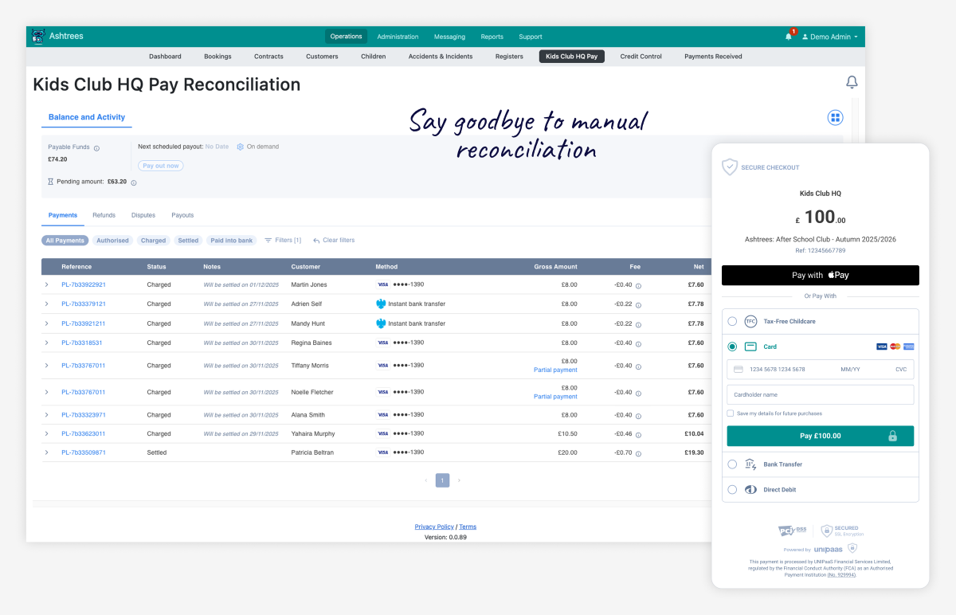Click the Cardholder name field
This screenshot has width=956, height=615.
820,394
